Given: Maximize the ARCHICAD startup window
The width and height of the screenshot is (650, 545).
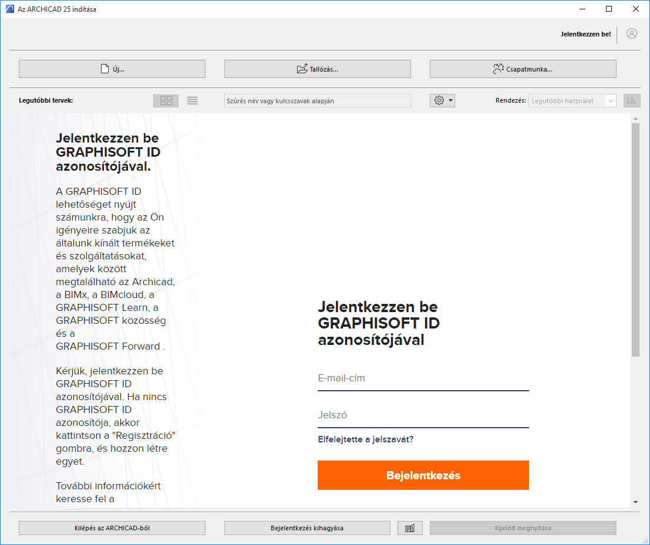Looking at the screenshot, I should click(x=609, y=9).
